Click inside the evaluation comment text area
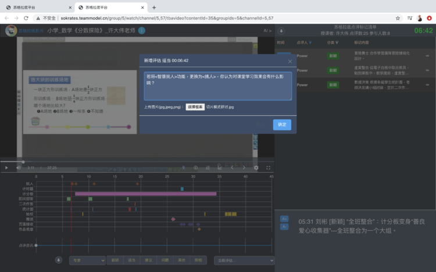The height and width of the screenshot is (272, 436). coord(218,86)
